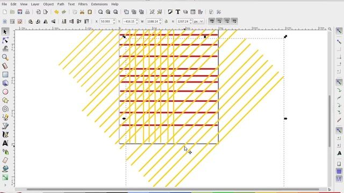Viewport: 344px width, 193px height.
Task: Select the Pencil freehand tool
Action: pos(5,117)
